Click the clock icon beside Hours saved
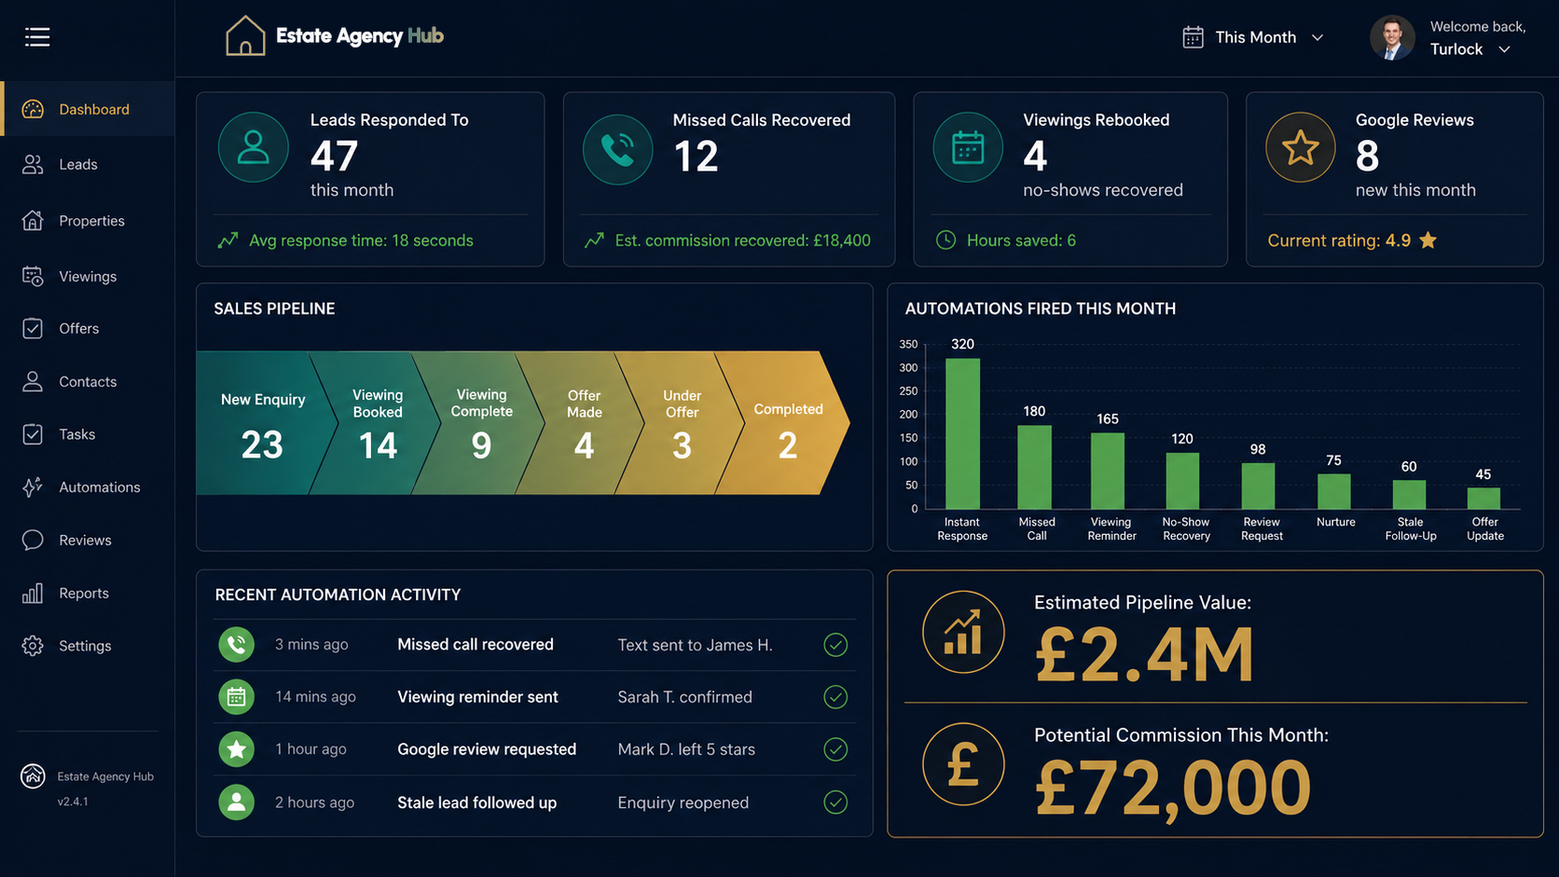This screenshot has width=1559, height=877. [945, 240]
